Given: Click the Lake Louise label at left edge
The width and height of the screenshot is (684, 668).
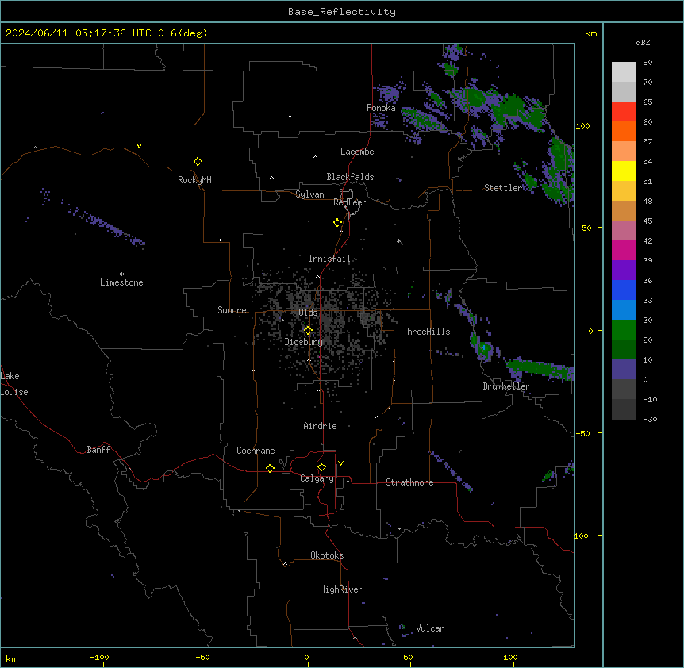Looking at the screenshot, I should click(14, 384).
